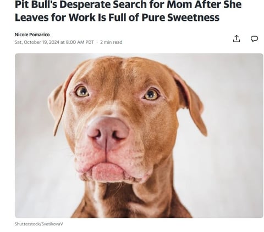Image resolution: width=264 pixels, height=232 pixels.
Task: Click the dog's left-side eye in photo
Action: pyautogui.click(x=82, y=92)
